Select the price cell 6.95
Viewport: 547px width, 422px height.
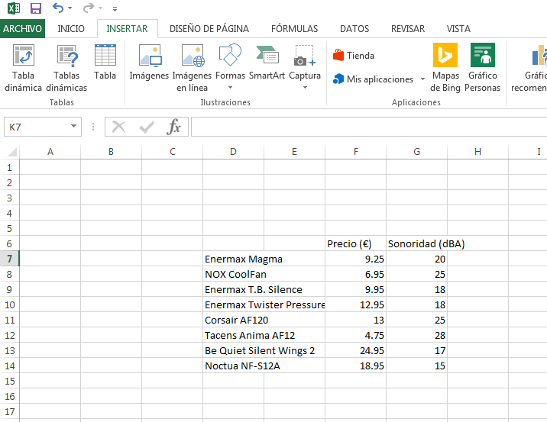tap(355, 274)
